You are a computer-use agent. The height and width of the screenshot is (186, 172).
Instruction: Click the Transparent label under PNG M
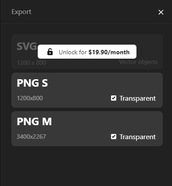coord(138,137)
